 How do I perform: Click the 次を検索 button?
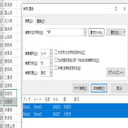[99, 88]
